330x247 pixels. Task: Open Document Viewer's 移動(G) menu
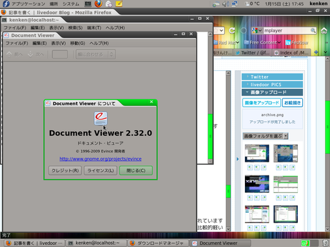click(77, 43)
